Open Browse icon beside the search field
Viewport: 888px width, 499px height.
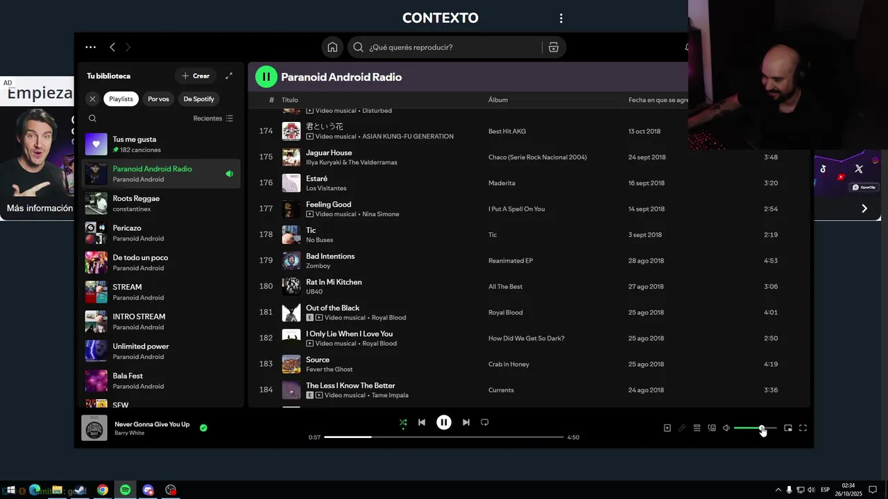553,47
